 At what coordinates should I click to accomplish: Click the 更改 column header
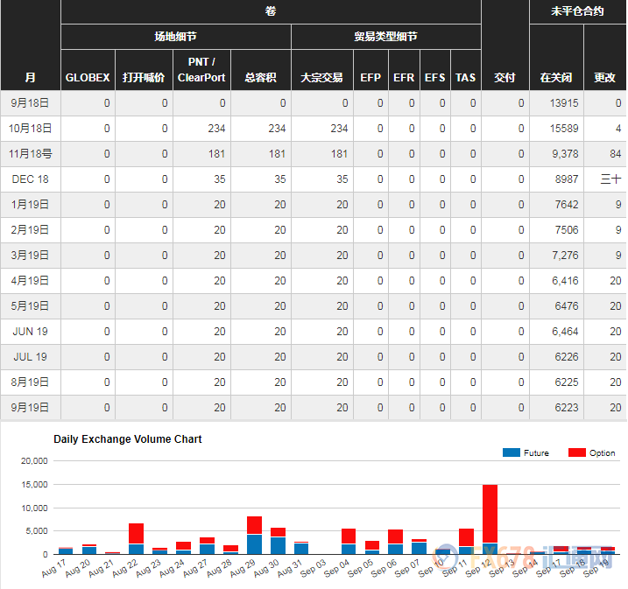tap(604, 77)
